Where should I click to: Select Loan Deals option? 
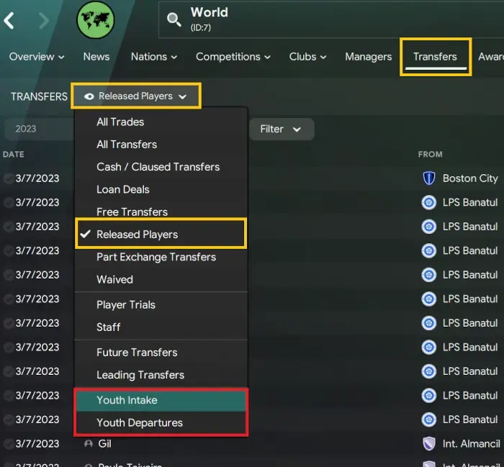tap(161, 189)
